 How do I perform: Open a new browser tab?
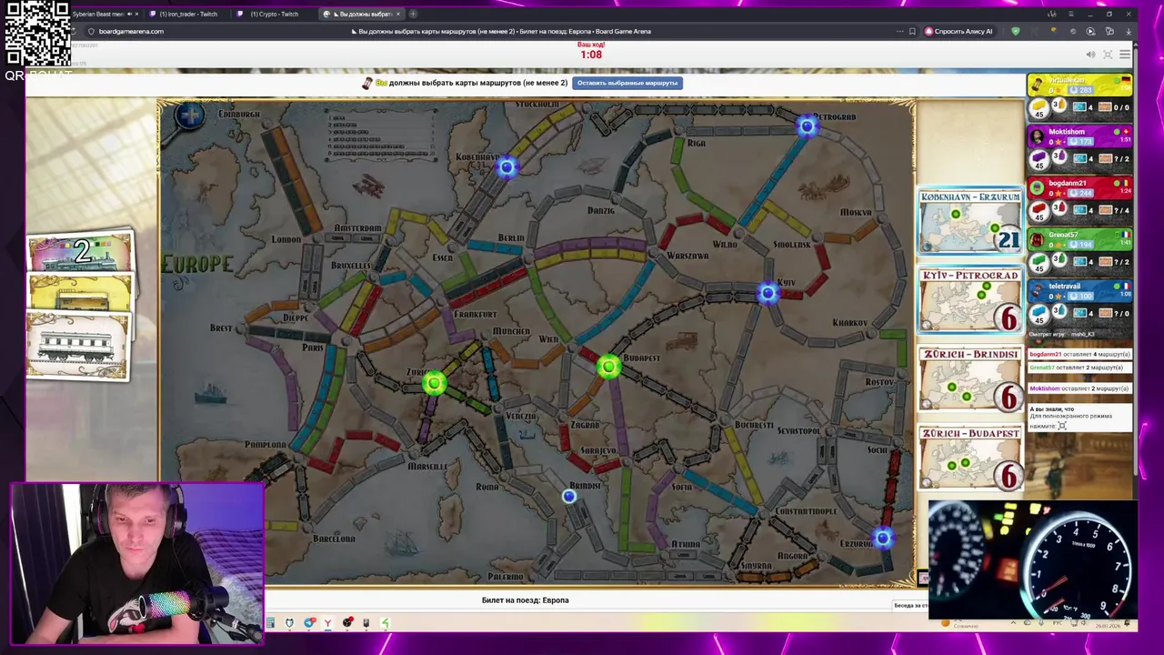(x=413, y=14)
